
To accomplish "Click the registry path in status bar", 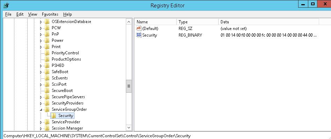I will click(97, 136).
